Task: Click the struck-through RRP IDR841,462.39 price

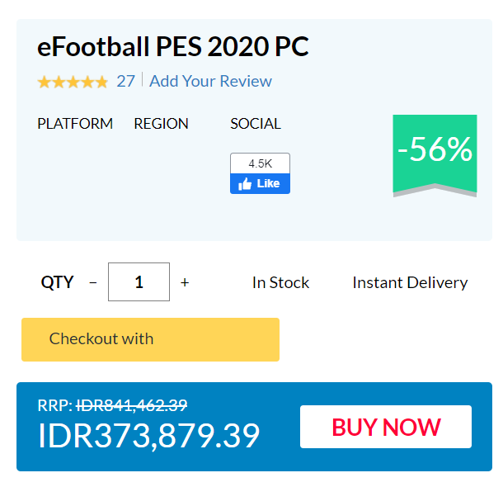Action: tap(132, 405)
